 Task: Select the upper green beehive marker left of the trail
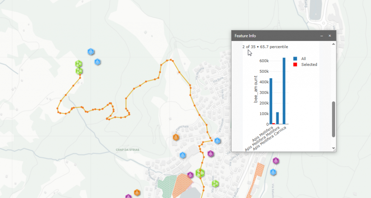[78, 64]
